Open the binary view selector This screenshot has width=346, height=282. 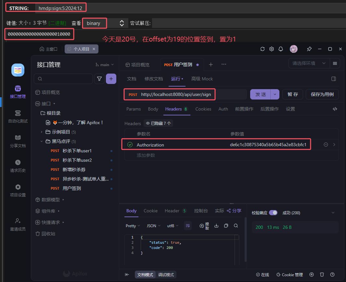(105, 23)
